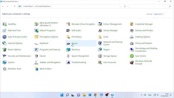Click the Windows Tools gear icon

4,69
